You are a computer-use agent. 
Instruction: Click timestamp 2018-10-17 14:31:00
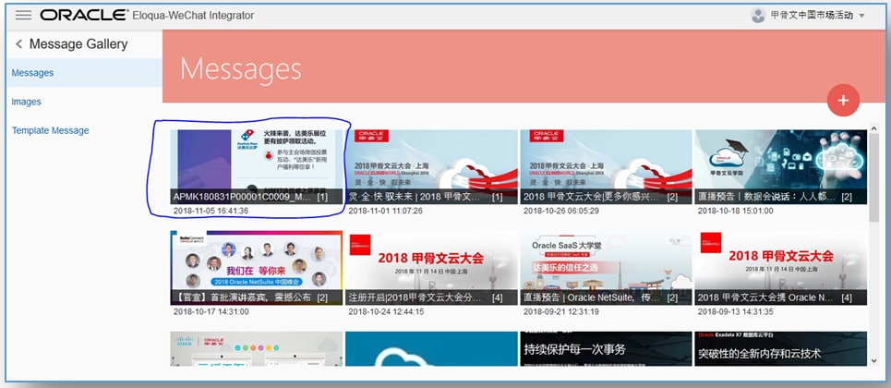pyautogui.click(x=211, y=311)
